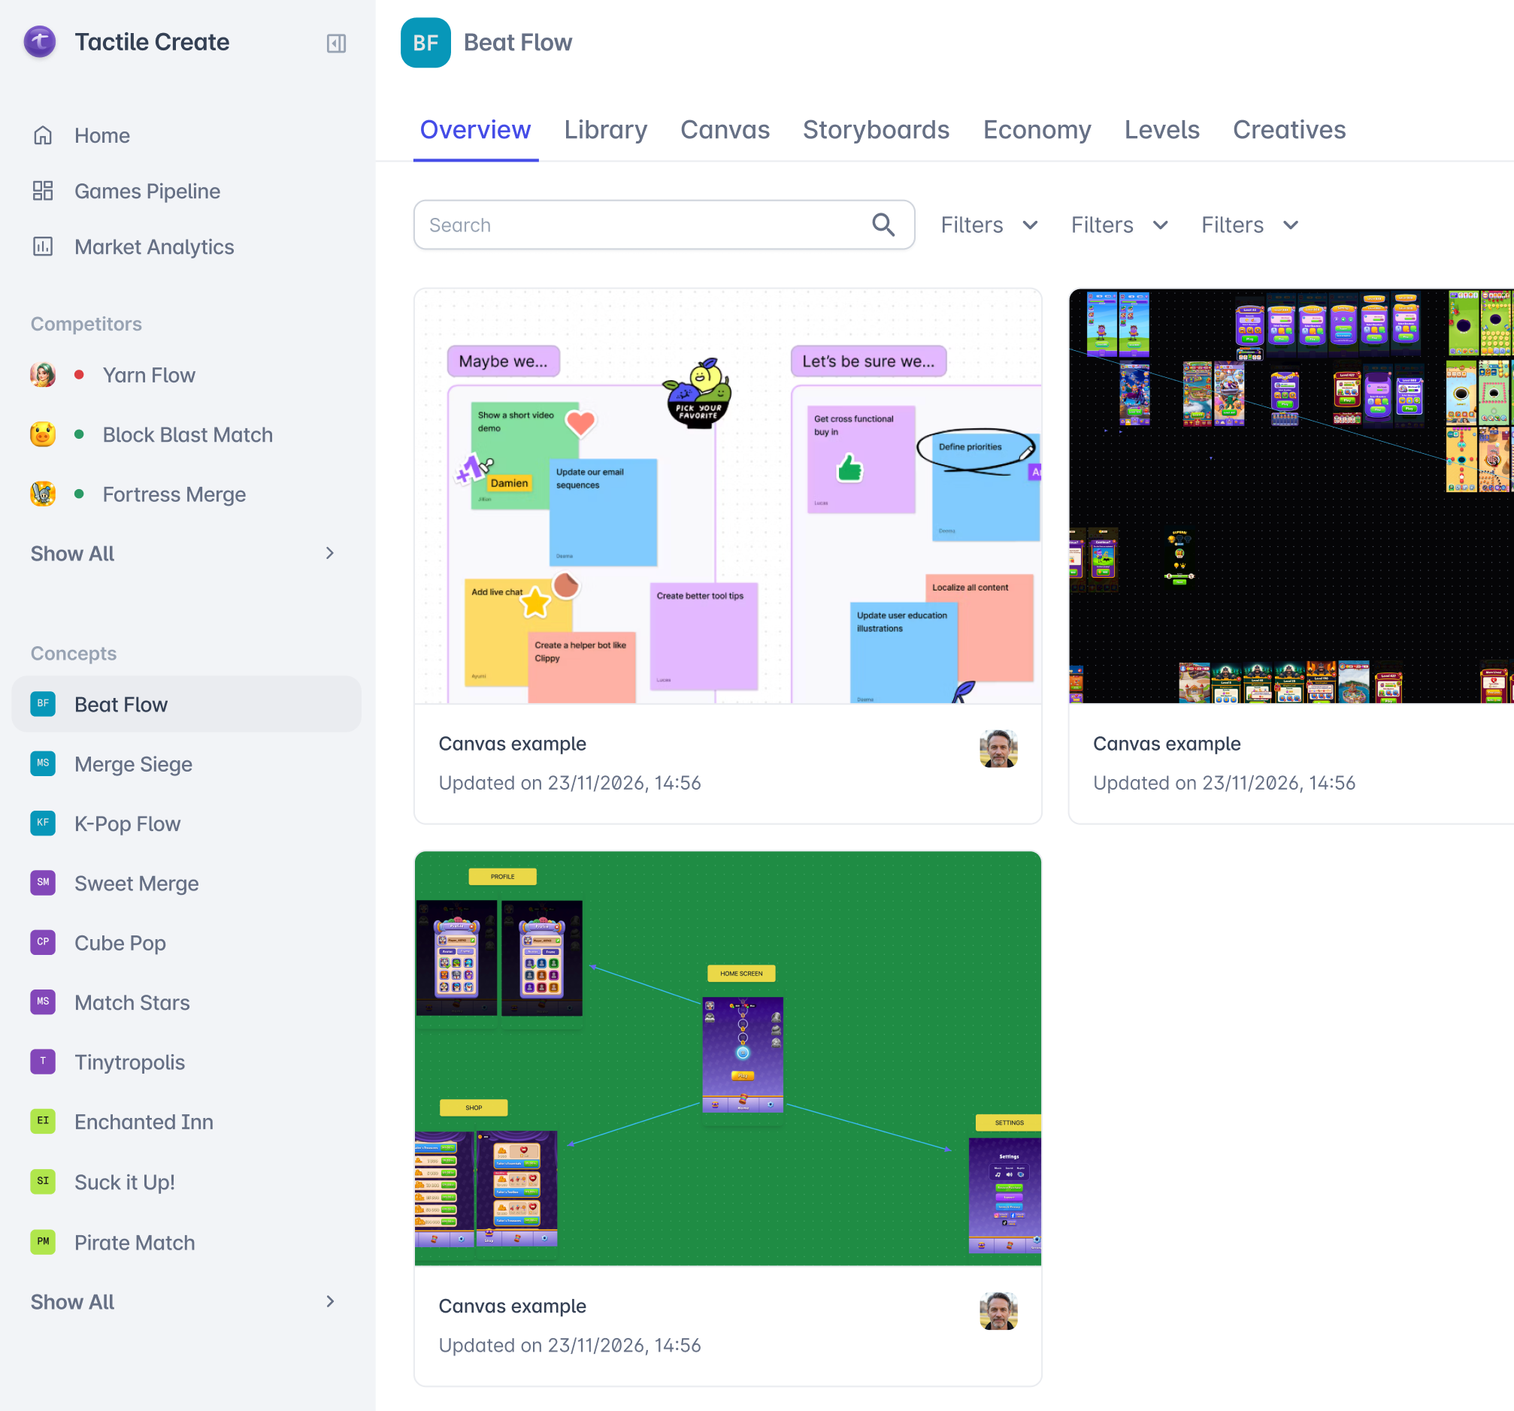
Task: Click the Cube Pop CP badge
Action: tap(43, 942)
